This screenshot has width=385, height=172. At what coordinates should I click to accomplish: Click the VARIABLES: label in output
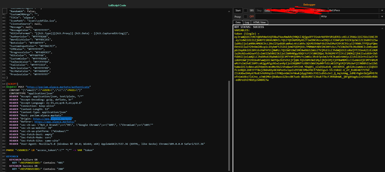click(242, 30)
